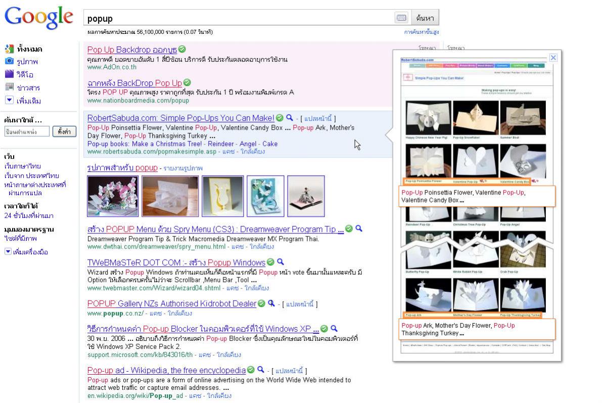The image size is (605, 403).
Task: Open Pop-up ad Wikipedia result title
Action: (x=166, y=370)
